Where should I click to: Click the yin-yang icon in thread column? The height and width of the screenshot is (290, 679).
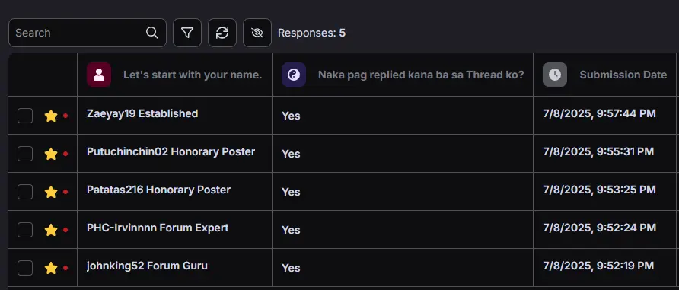click(294, 75)
